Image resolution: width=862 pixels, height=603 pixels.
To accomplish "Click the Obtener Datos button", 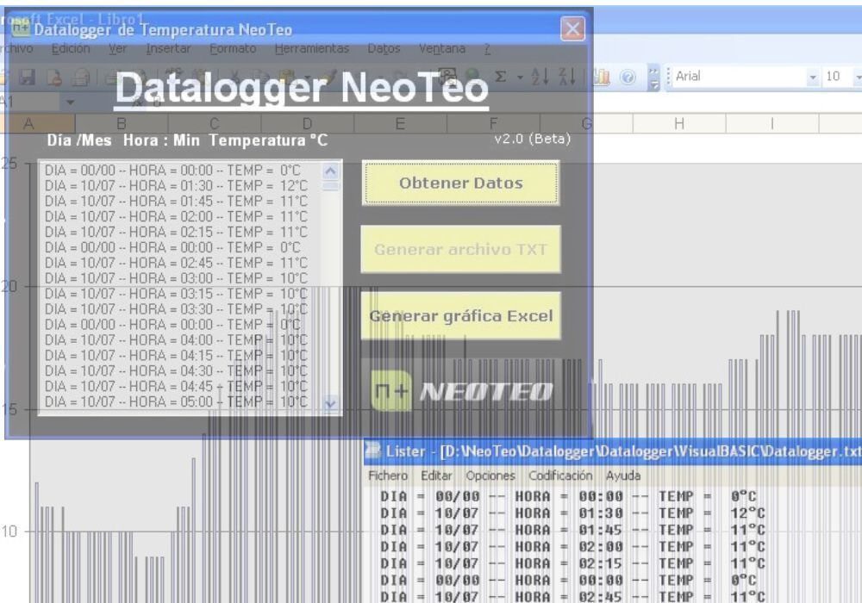I will coord(460,183).
